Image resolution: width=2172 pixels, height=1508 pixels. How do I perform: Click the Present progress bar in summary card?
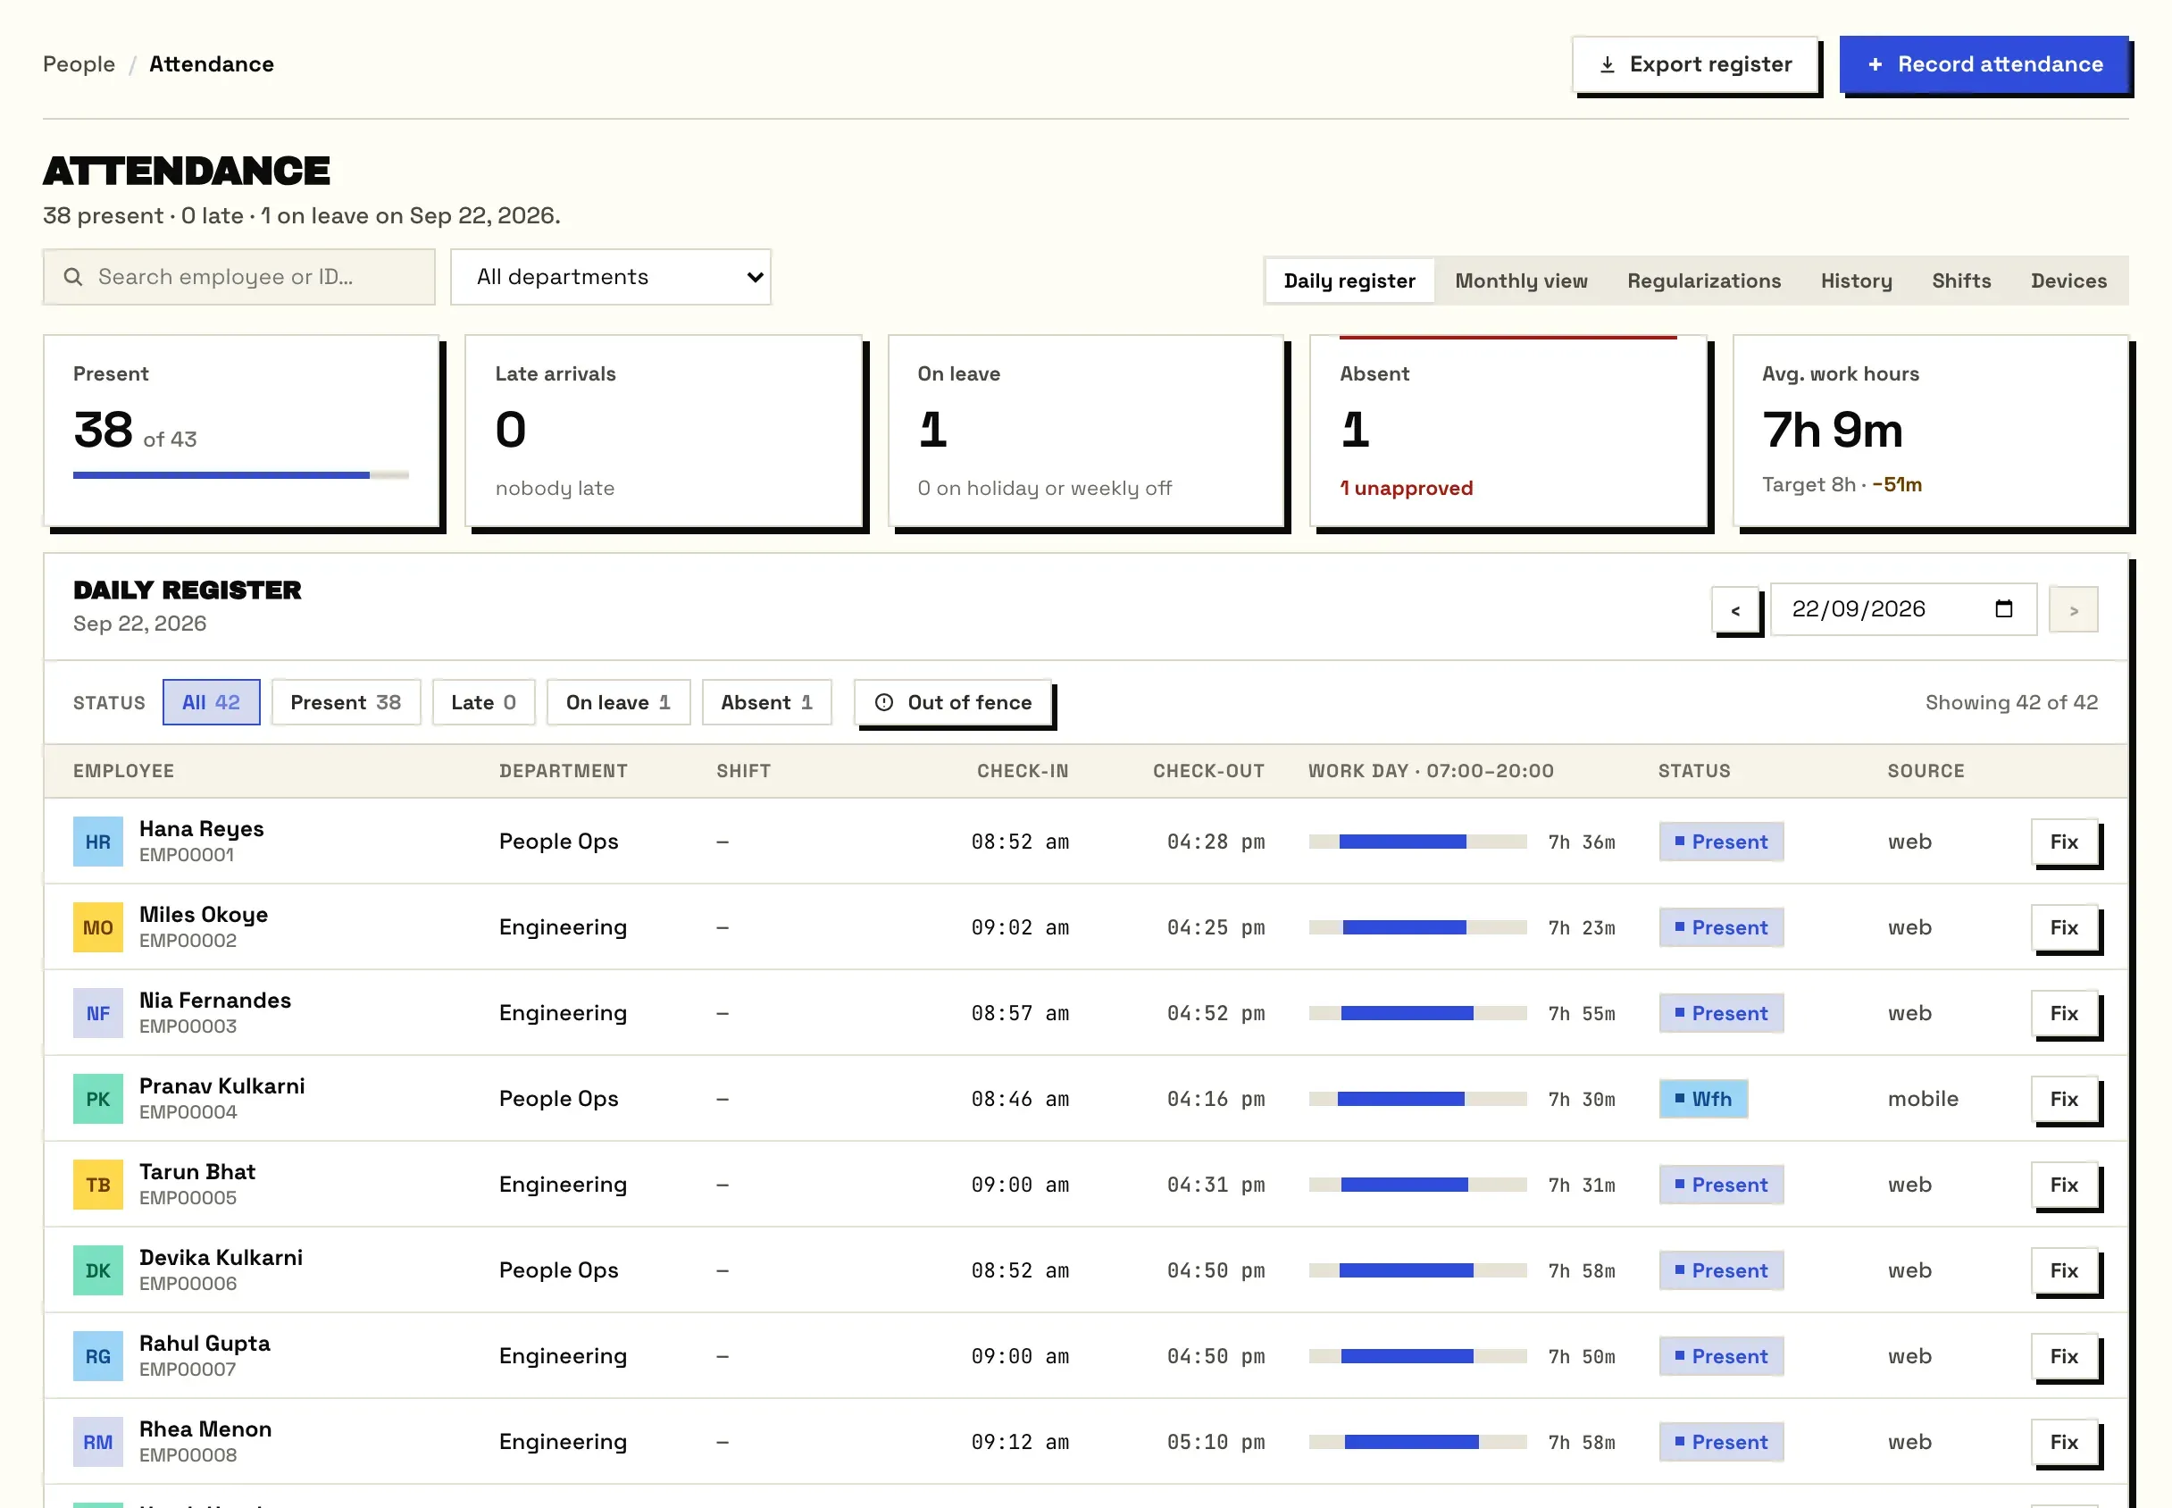(x=241, y=475)
